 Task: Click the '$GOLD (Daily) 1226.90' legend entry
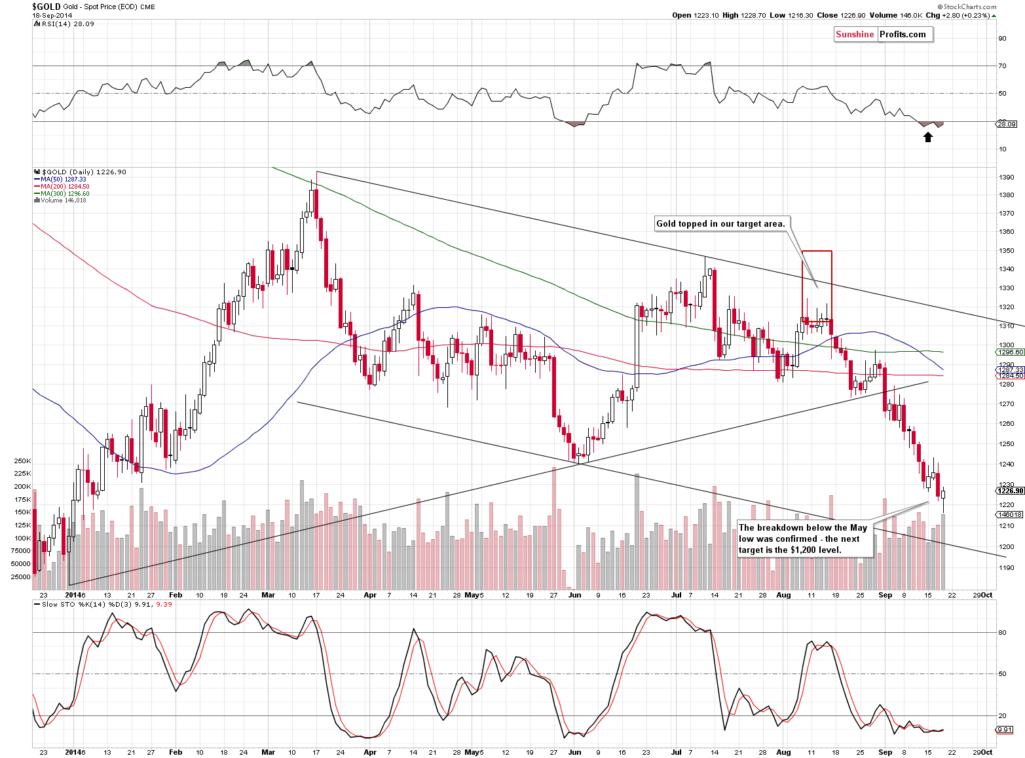pos(84,172)
